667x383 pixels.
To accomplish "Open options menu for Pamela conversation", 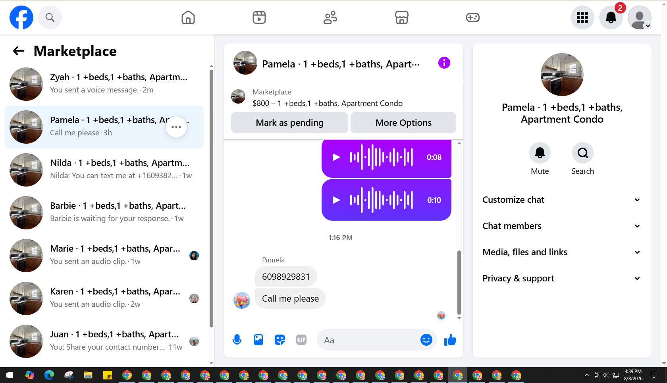I will click(176, 127).
